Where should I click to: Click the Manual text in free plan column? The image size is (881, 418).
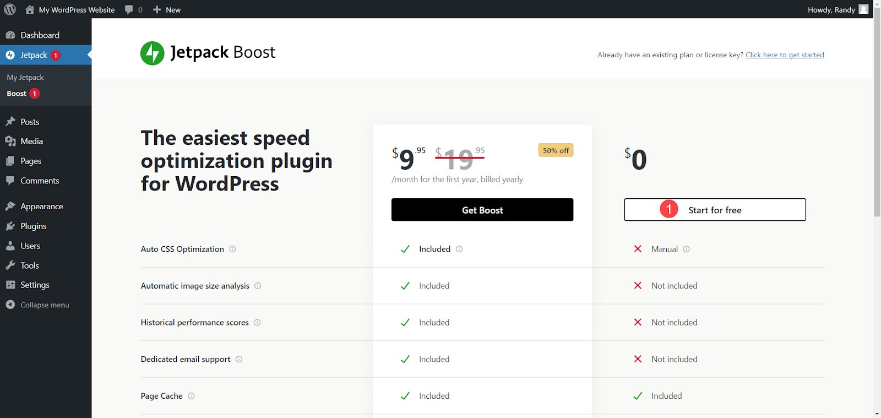[x=665, y=249]
